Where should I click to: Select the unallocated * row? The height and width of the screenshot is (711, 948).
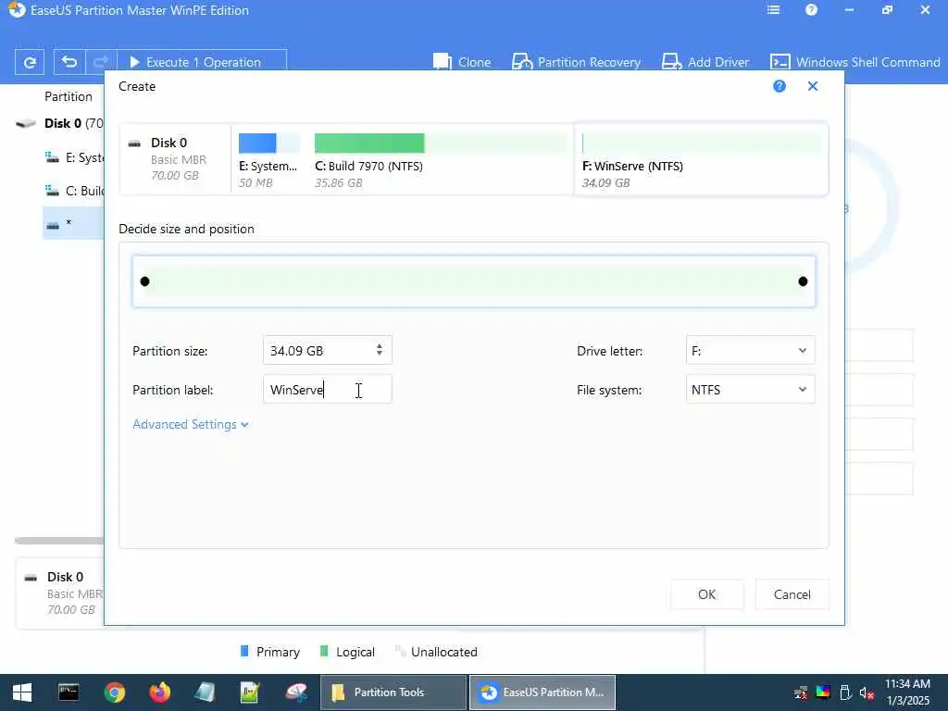point(73,223)
